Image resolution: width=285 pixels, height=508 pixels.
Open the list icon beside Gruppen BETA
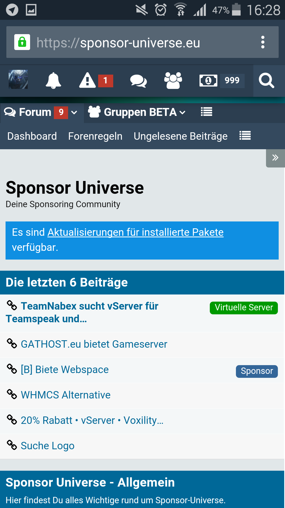(x=206, y=112)
